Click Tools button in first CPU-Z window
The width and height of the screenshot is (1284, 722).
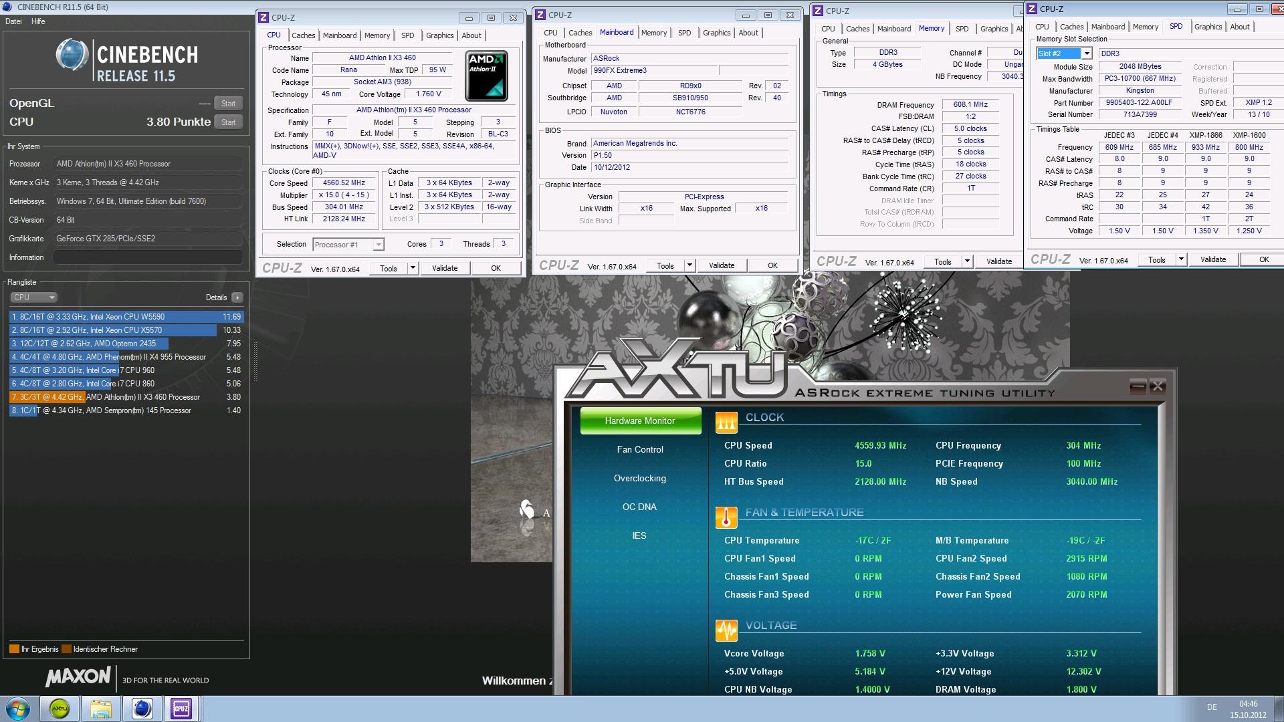click(389, 268)
